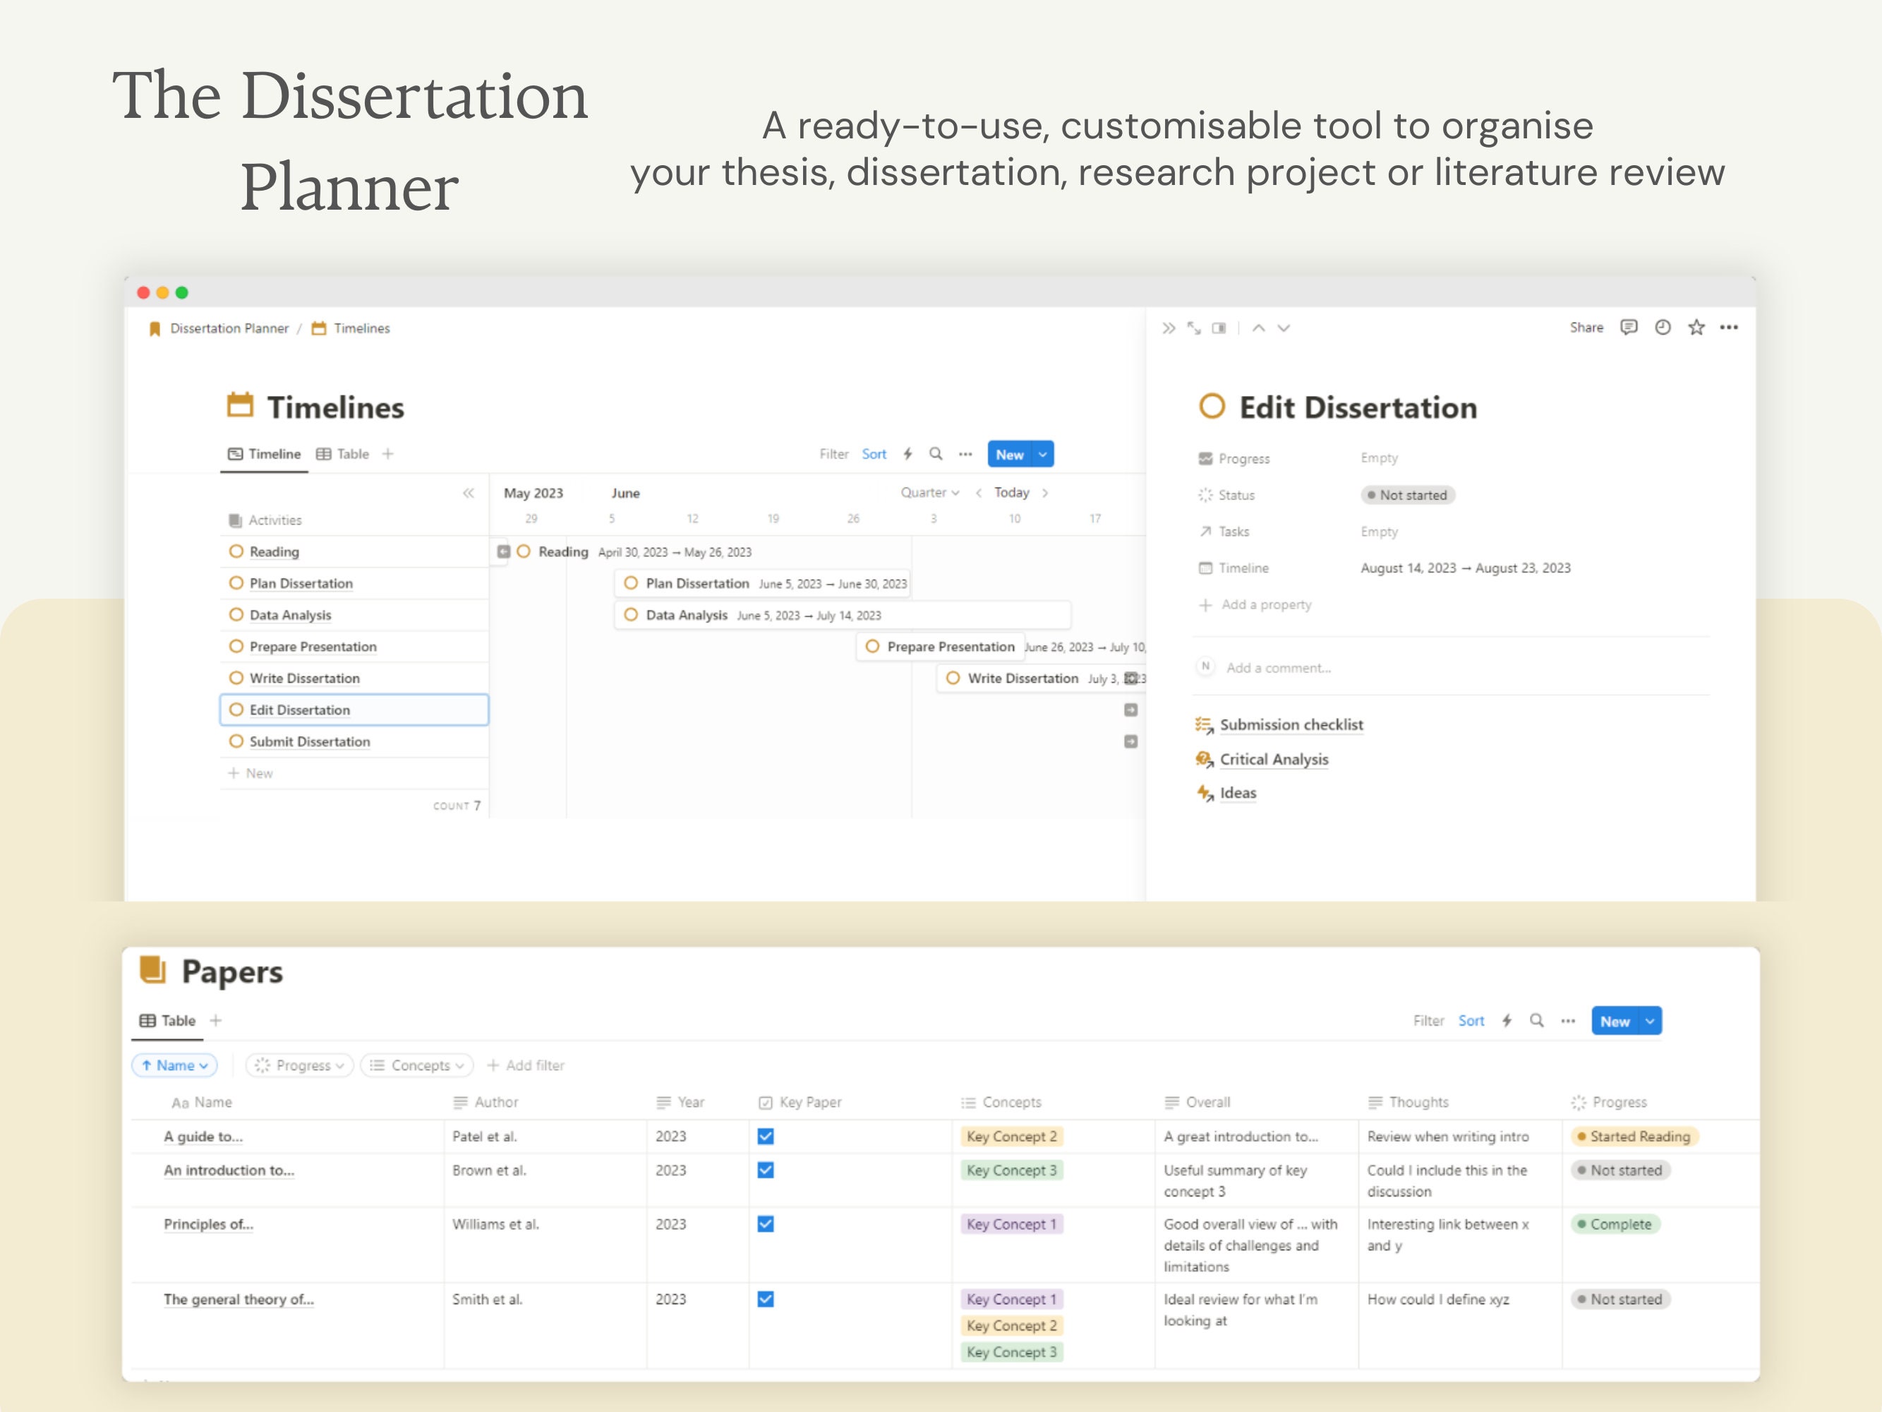1882x1412 pixels.
Task: Open the New button chevron in Timelines
Action: pos(1042,454)
